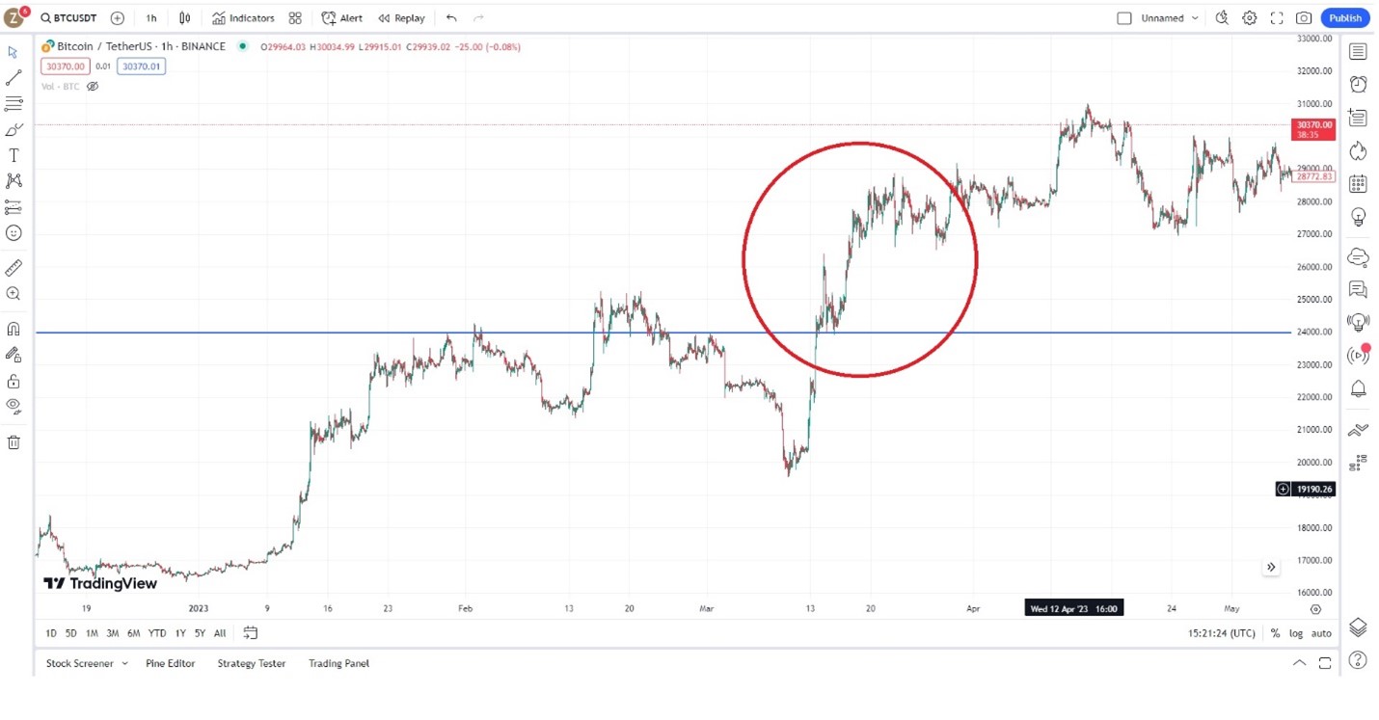Open the BTCUSDT symbol search
Screen dimensions: 1379x720
tap(68, 18)
